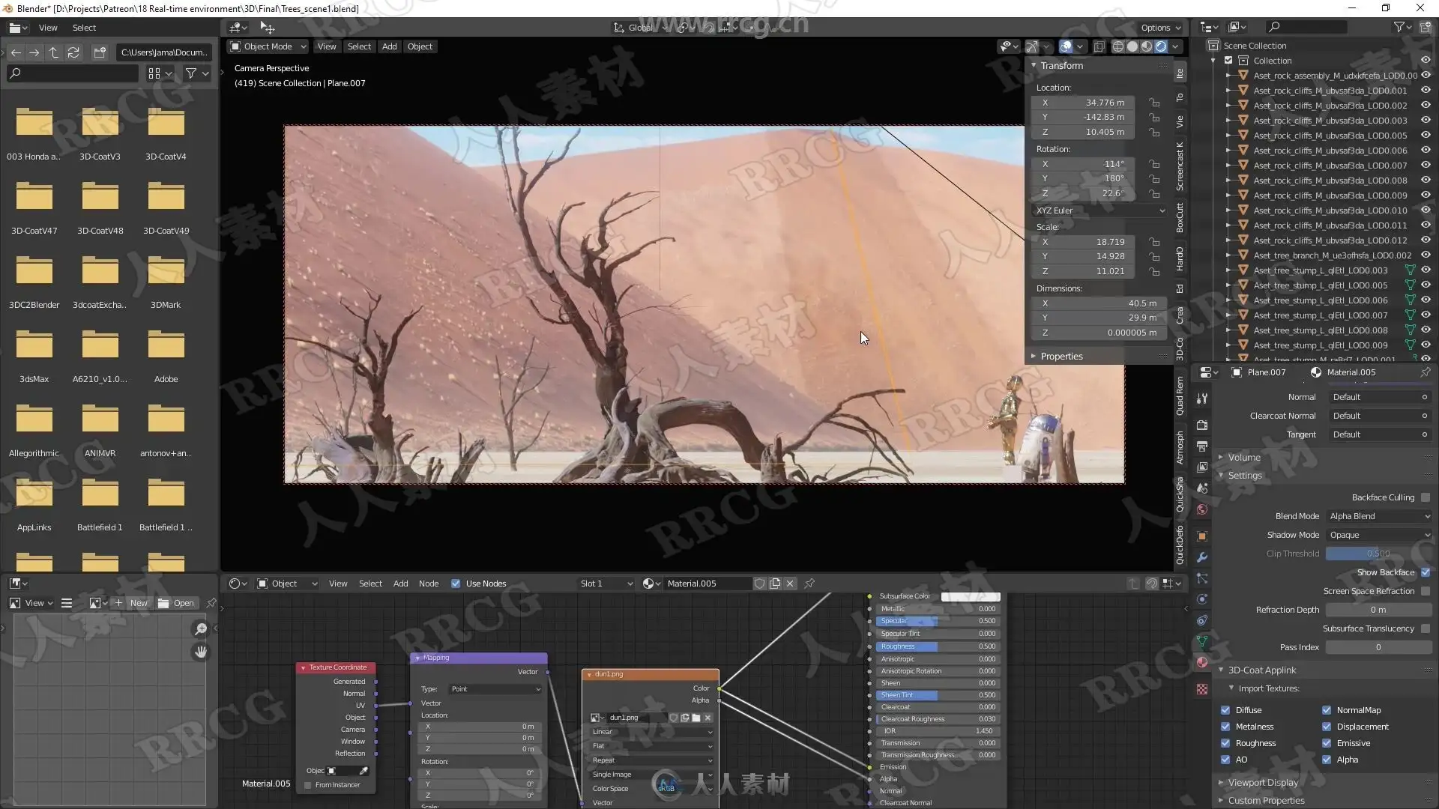The height and width of the screenshot is (809, 1439).
Task: Open the Render properties tab icon
Action: click(x=1202, y=425)
